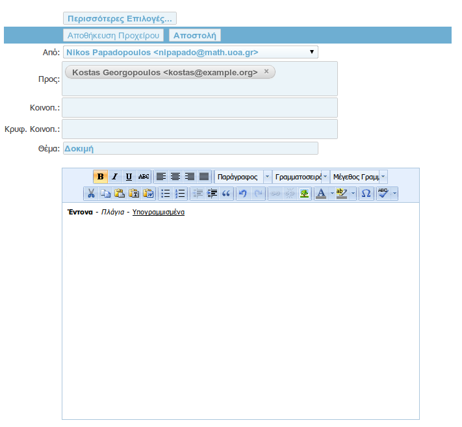The image size is (462, 427).
Task: Select the text color A swatch
Action: (x=320, y=194)
